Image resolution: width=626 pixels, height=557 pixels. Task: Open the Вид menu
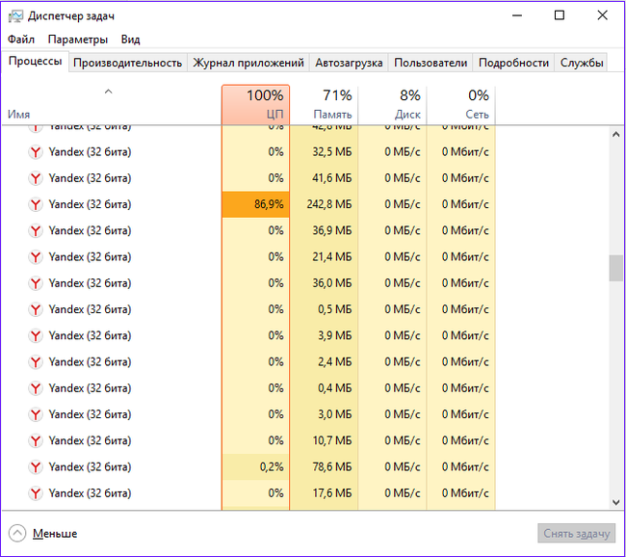pos(131,40)
